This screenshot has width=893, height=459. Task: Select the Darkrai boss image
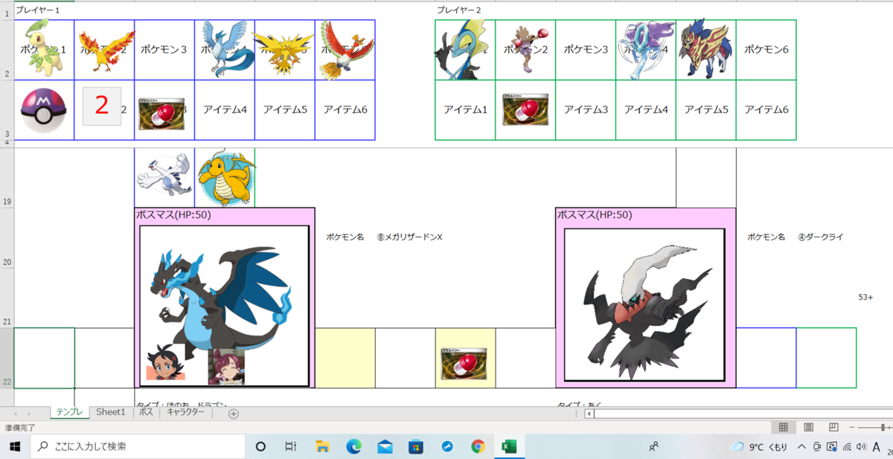644,305
